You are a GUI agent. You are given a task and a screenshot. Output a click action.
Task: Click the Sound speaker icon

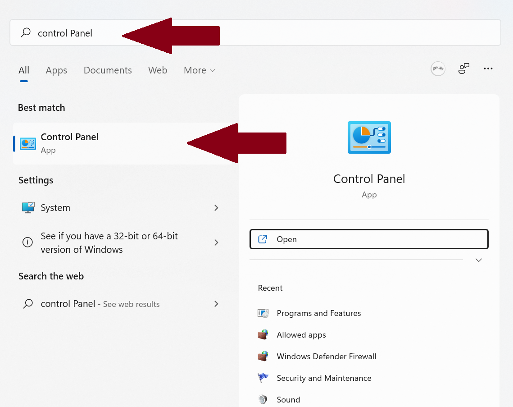coord(263,399)
